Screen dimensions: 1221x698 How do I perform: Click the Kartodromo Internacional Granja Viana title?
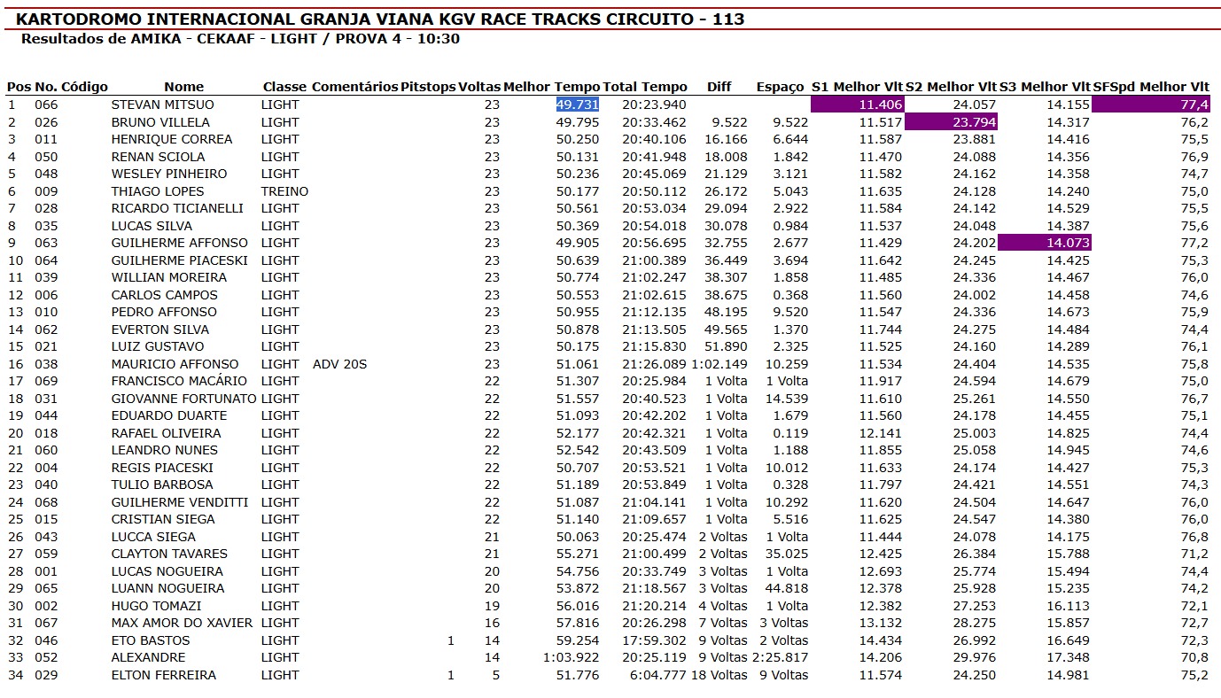380,19
